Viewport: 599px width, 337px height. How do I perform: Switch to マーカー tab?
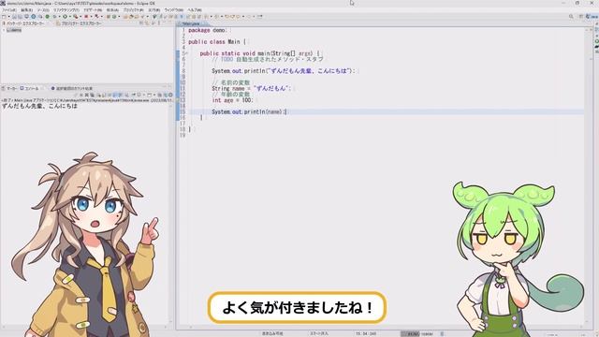coord(10,88)
